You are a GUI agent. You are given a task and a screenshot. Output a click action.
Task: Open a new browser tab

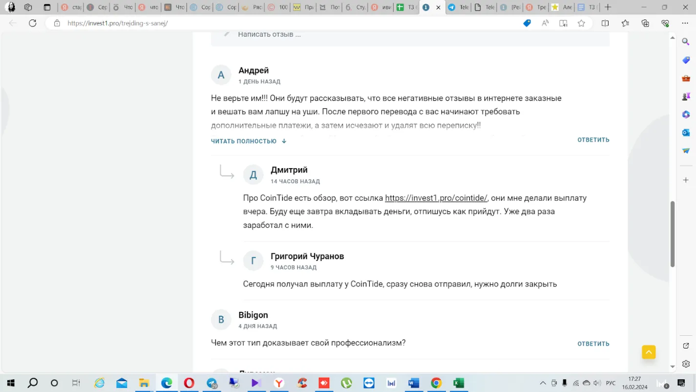[x=608, y=7]
